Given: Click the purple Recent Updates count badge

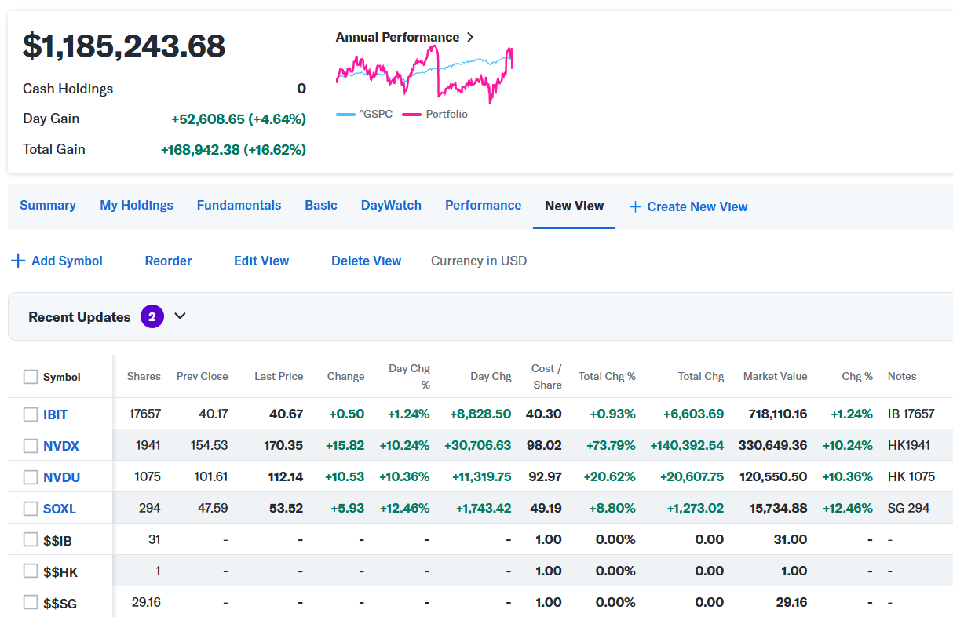Looking at the screenshot, I should pos(152,316).
